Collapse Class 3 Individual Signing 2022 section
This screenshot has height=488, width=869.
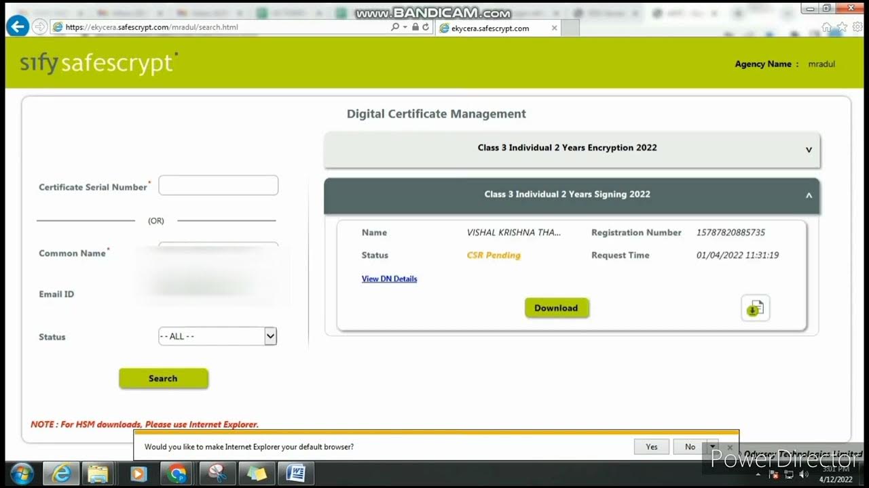[x=572, y=195]
